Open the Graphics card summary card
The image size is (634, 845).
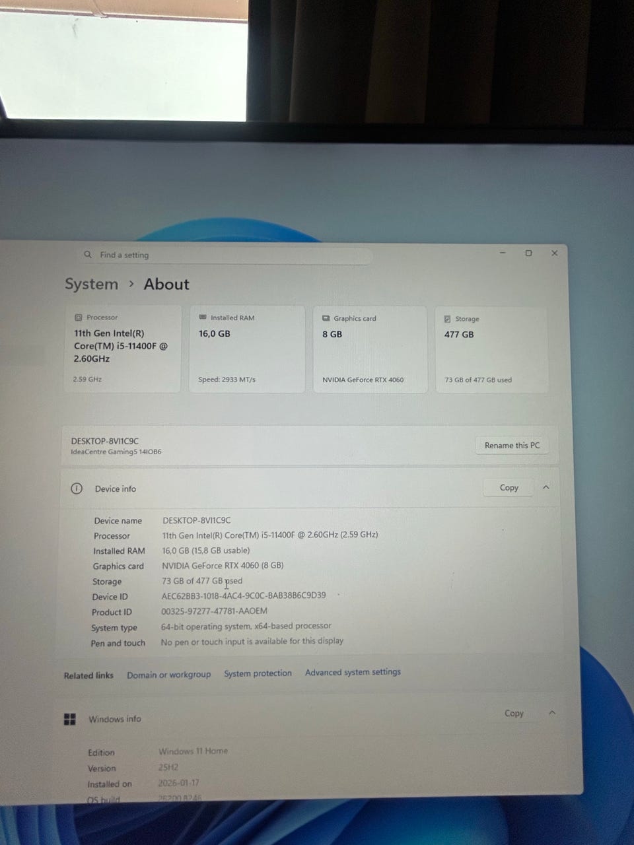click(x=370, y=349)
